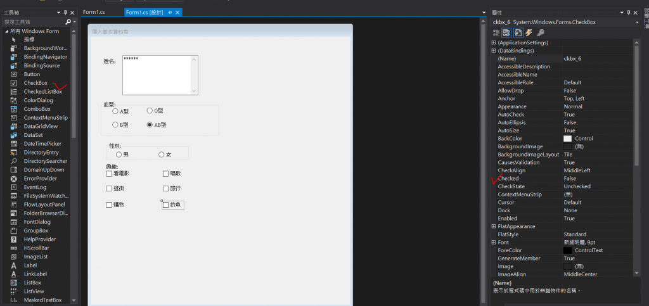649x306 pixels.
Task: Switch to the Form1.cs code tab
Action: coord(94,13)
